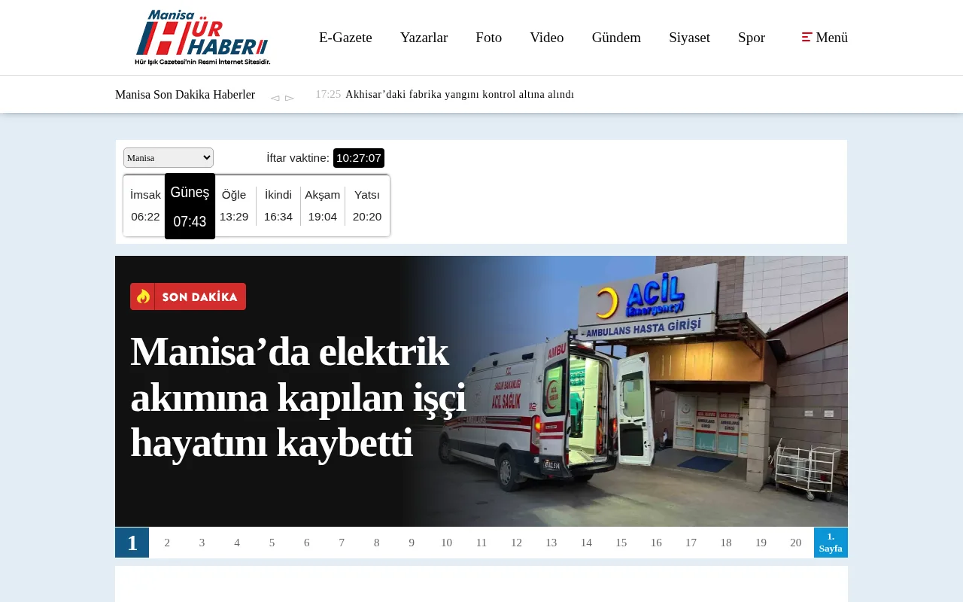Viewport: 963px width, 602px height.
Task: Switch to the İmsak prayer time tab
Action: coord(145,205)
